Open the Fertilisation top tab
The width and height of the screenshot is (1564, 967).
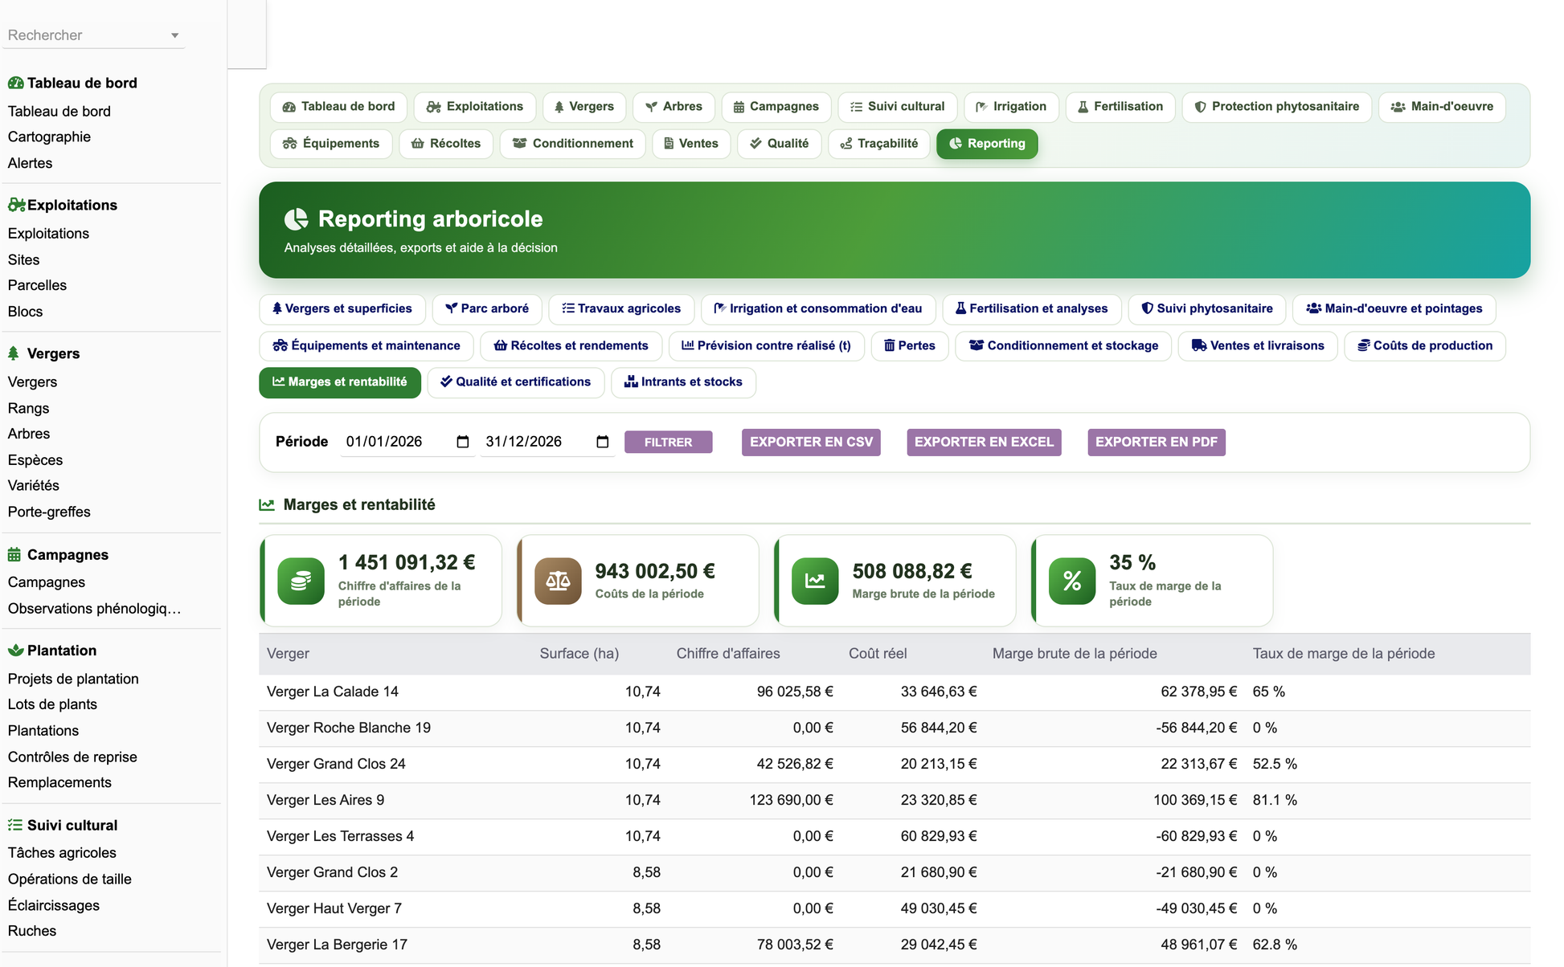click(x=1120, y=107)
